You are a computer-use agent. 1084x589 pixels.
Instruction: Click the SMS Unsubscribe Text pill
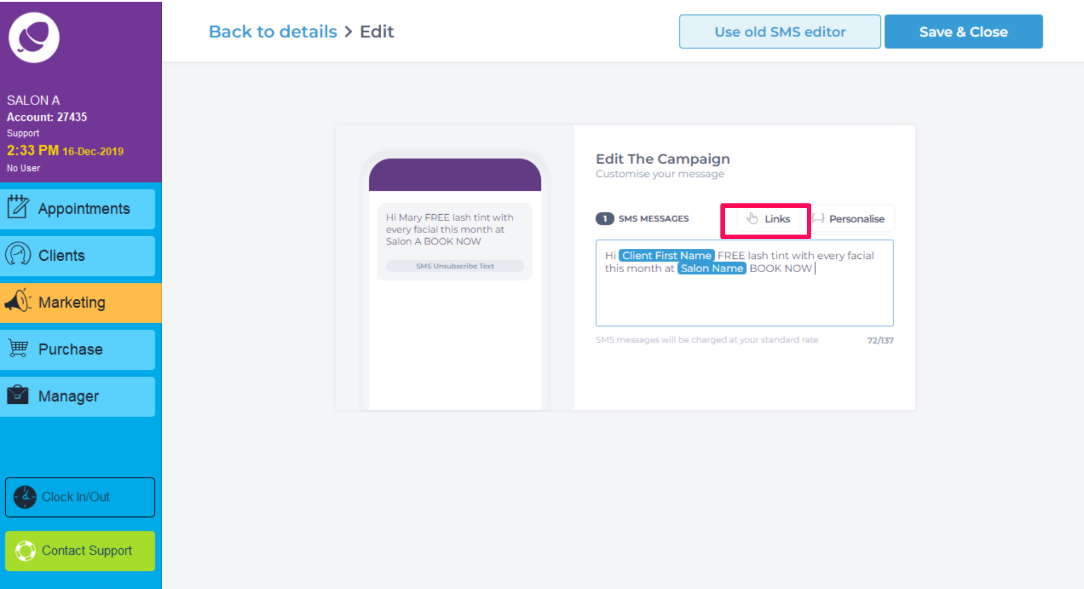click(455, 266)
